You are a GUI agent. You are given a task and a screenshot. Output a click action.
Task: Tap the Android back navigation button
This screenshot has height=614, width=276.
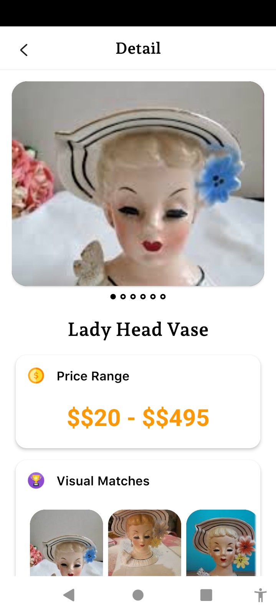point(69,595)
